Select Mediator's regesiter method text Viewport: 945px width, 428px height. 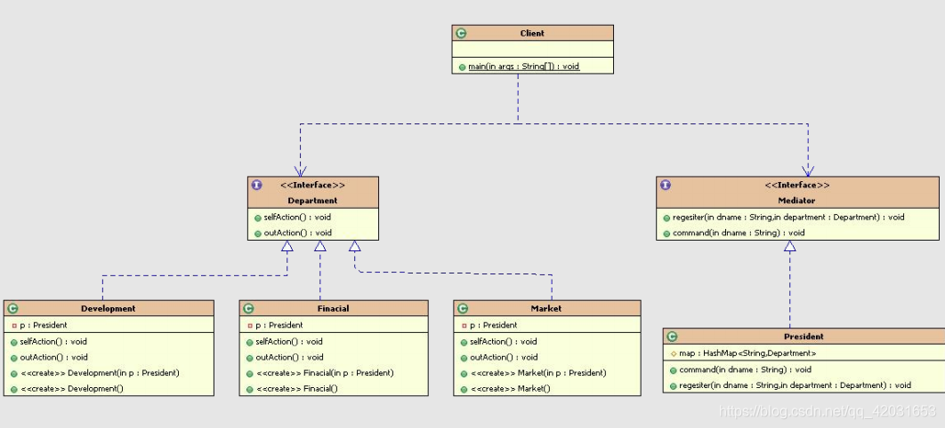click(x=789, y=218)
